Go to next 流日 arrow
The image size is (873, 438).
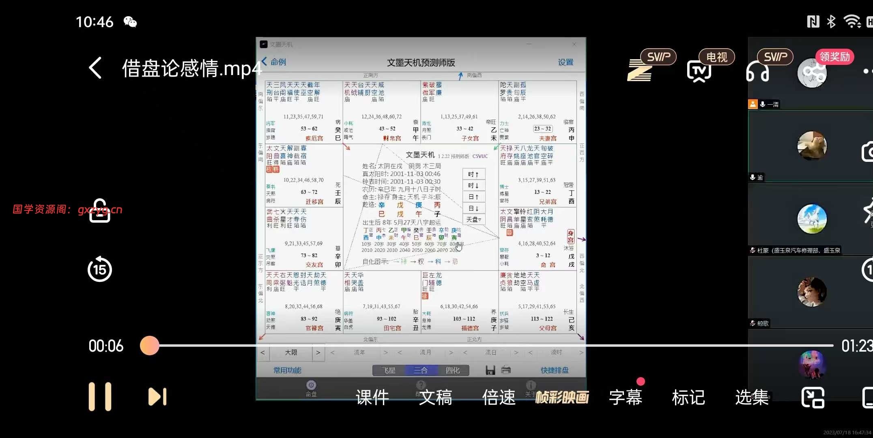[x=516, y=352]
